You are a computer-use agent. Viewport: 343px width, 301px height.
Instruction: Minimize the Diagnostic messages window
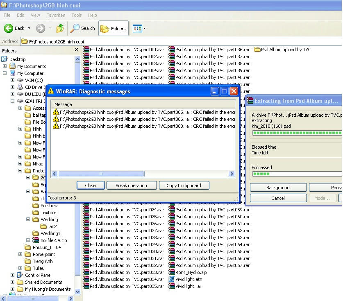[215, 91]
